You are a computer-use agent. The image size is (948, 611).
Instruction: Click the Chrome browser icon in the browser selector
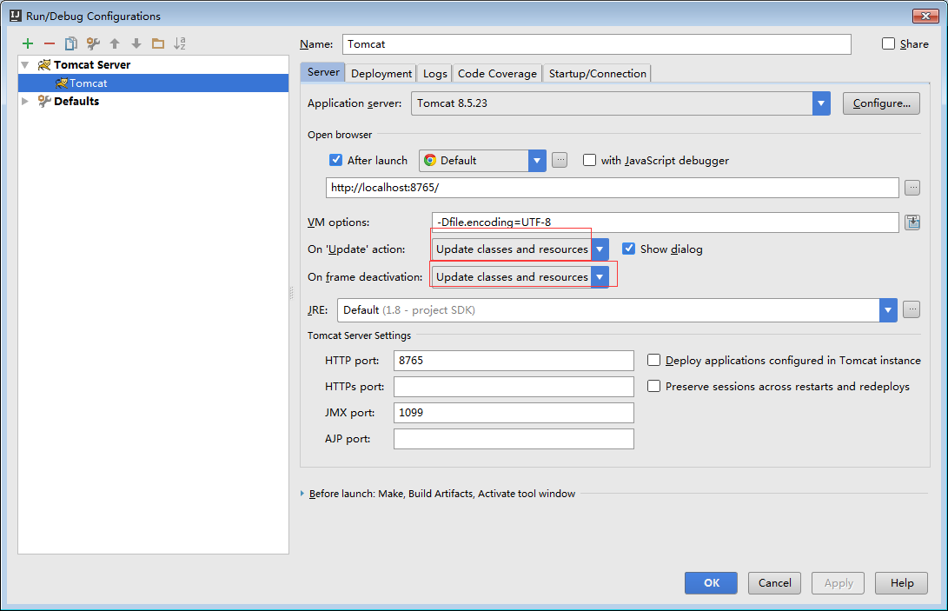(430, 160)
